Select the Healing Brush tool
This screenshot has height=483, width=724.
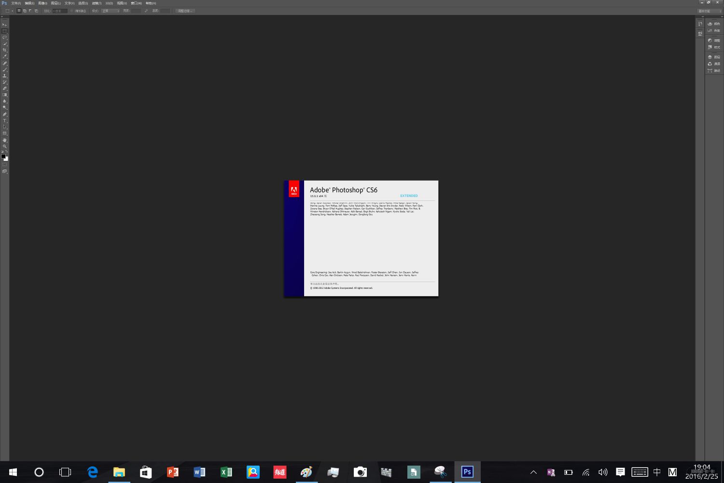click(x=5, y=63)
